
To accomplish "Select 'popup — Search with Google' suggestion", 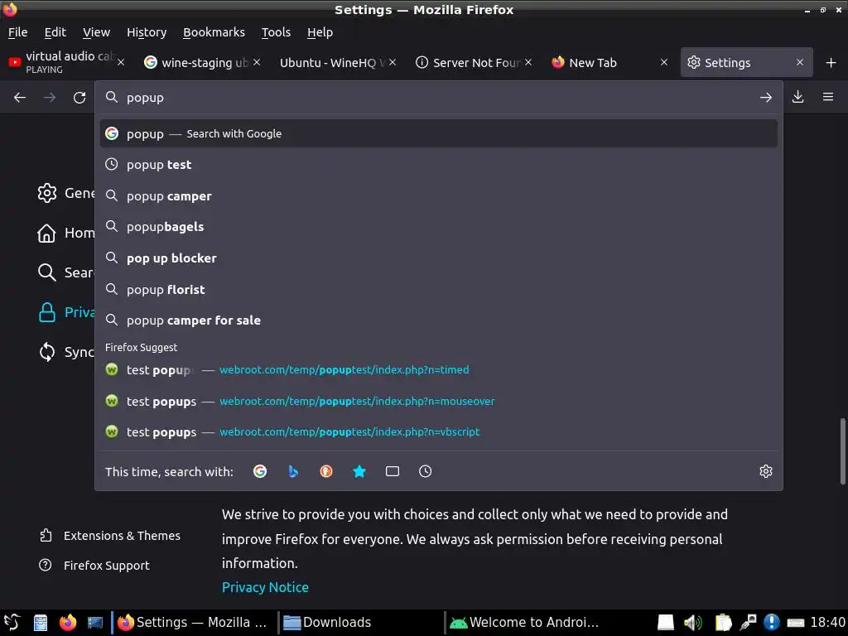I will coord(439,133).
